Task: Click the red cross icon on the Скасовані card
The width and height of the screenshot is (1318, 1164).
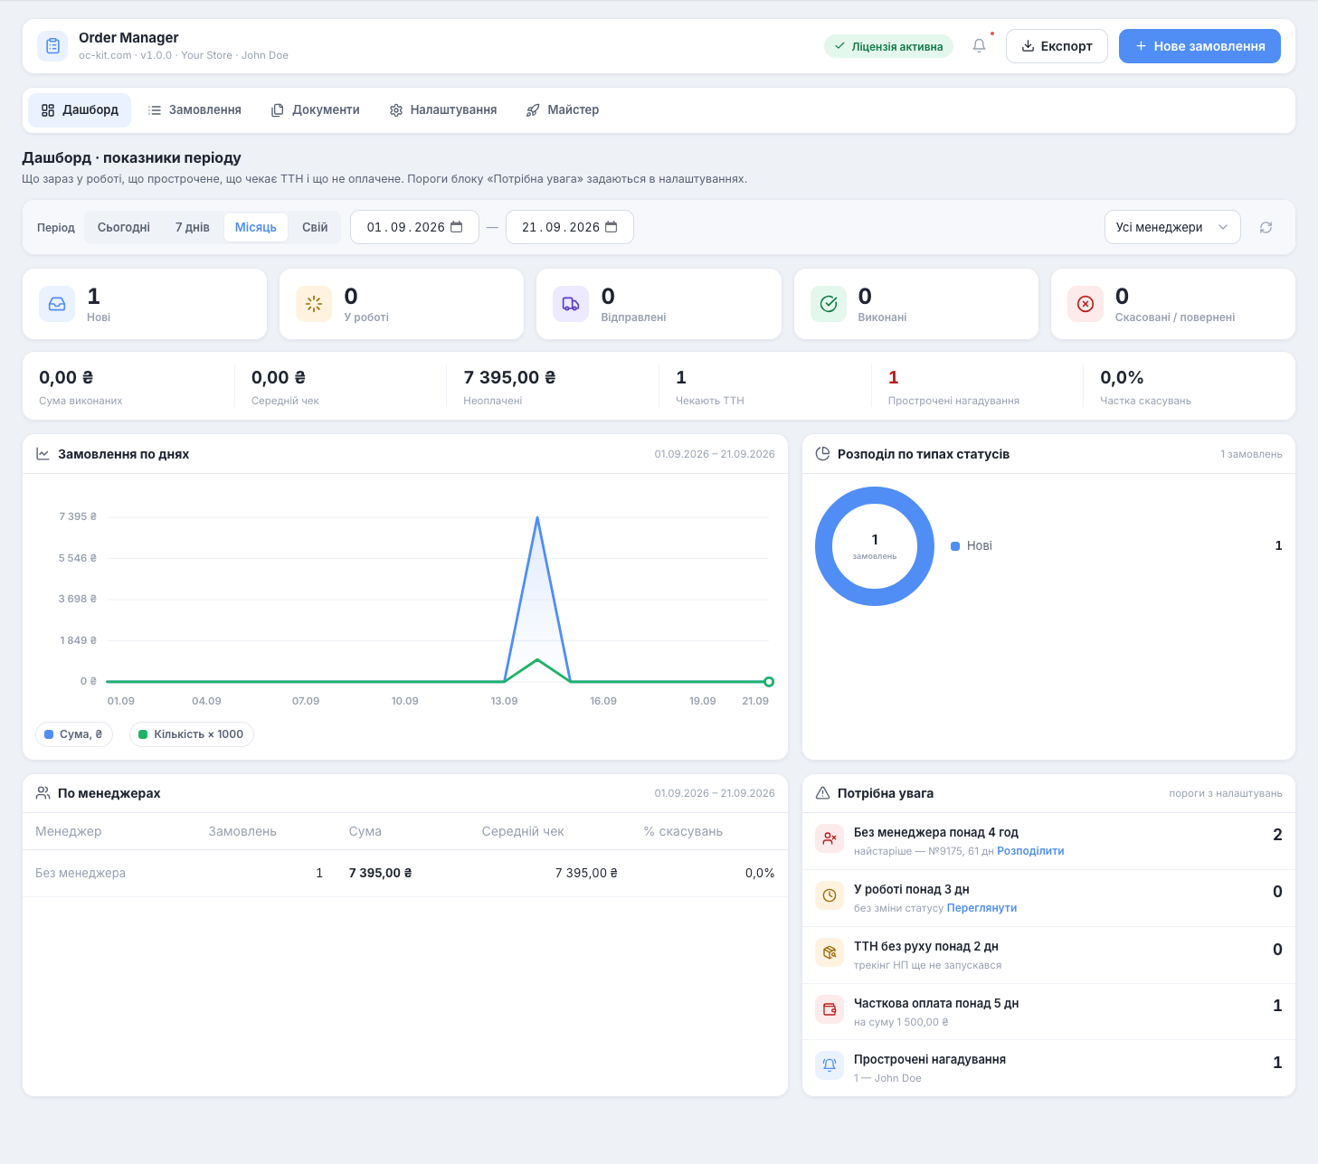Action: [x=1086, y=304]
